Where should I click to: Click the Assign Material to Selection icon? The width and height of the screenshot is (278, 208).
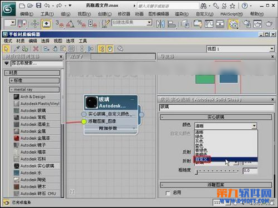46,49
